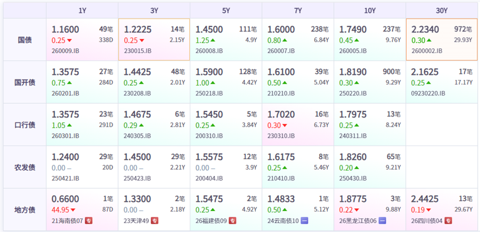Image resolution: width=480 pixels, height=232 pixels.
Task: Open bond code 200310.IB
Action: click(209, 136)
